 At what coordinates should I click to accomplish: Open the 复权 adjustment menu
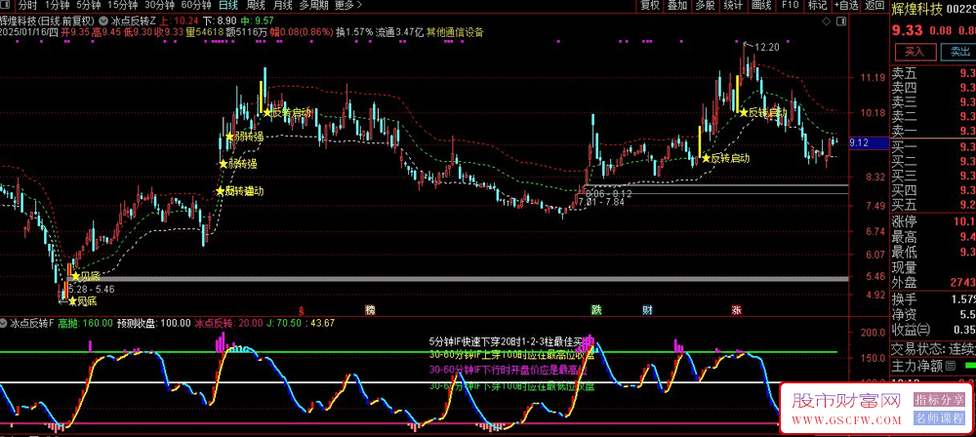pos(650,6)
